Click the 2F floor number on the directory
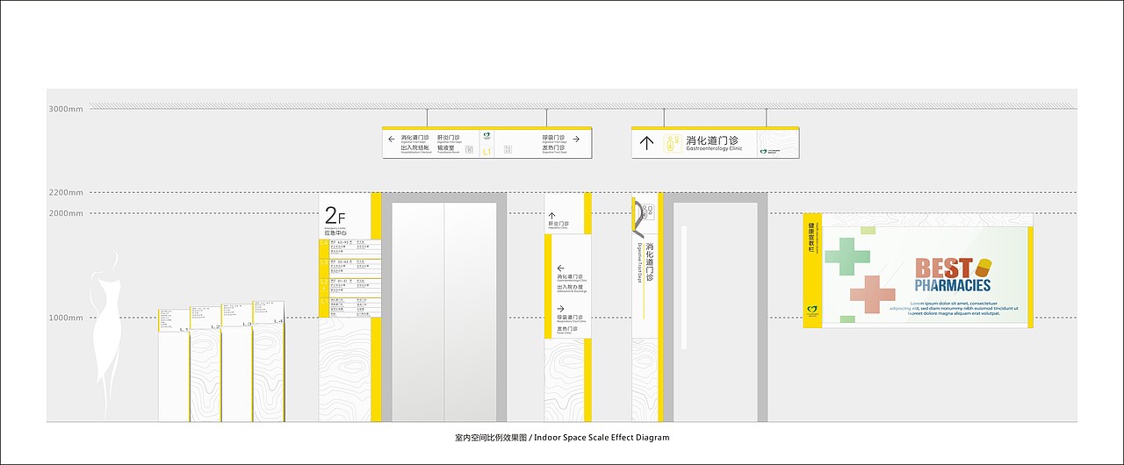This screenshot has width=1124, height=465. click(x=335, y=216)
